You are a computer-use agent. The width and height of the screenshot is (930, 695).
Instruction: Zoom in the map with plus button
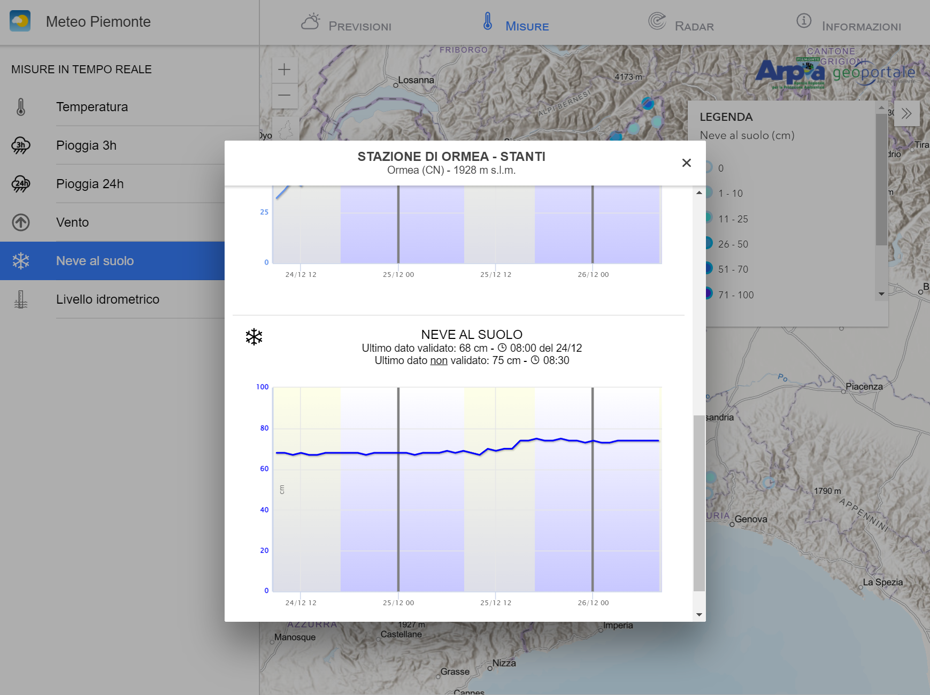[x=285, y=69]
